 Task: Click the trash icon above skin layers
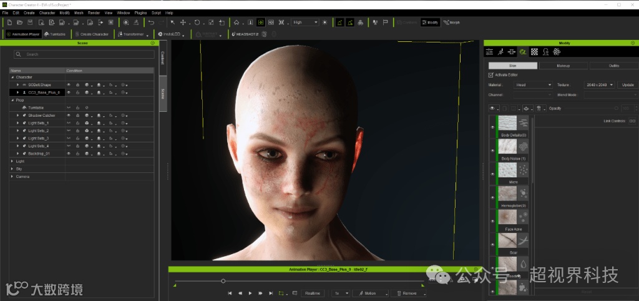(x=539, y=108)
